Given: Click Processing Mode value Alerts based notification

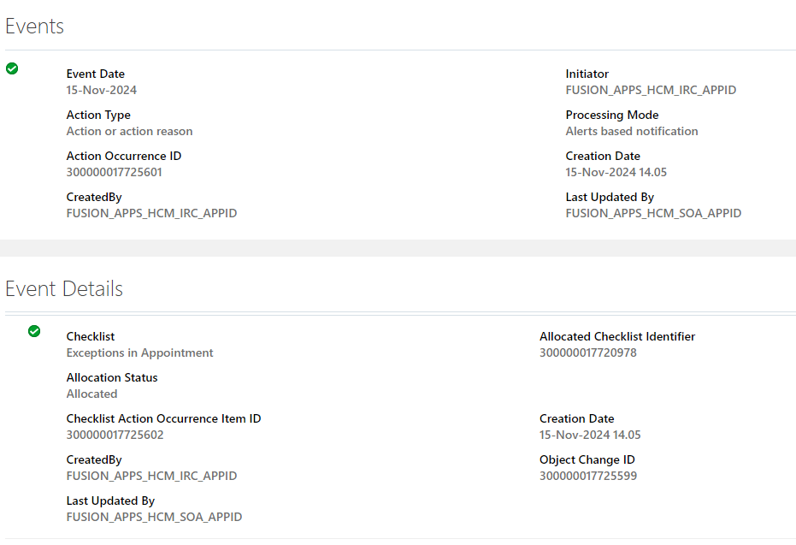Looking at the screenshot, I should [632, 131].
